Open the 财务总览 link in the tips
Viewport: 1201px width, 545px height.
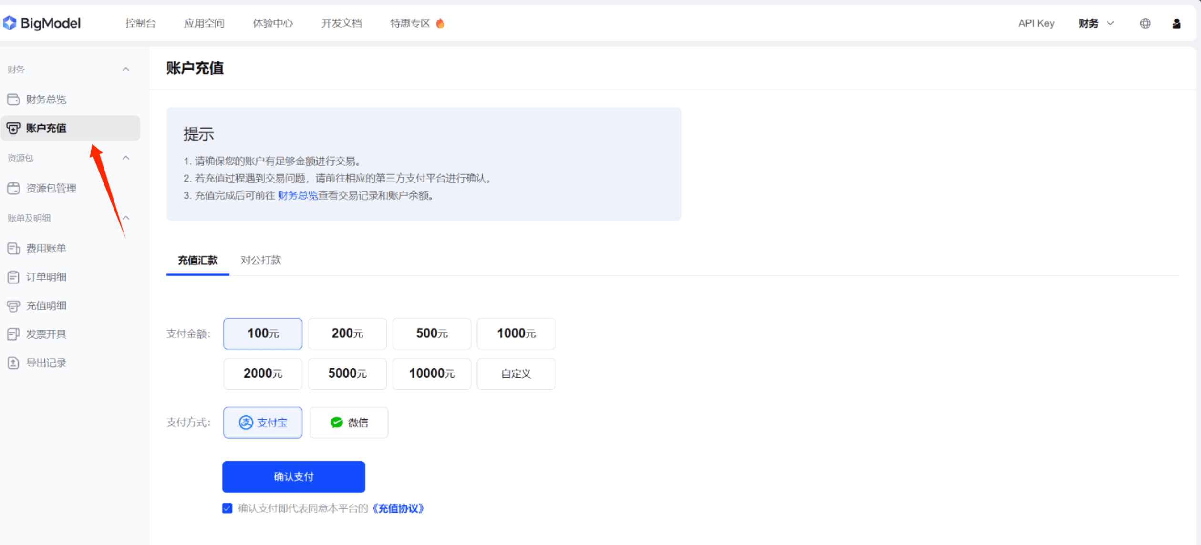(298, 195)
